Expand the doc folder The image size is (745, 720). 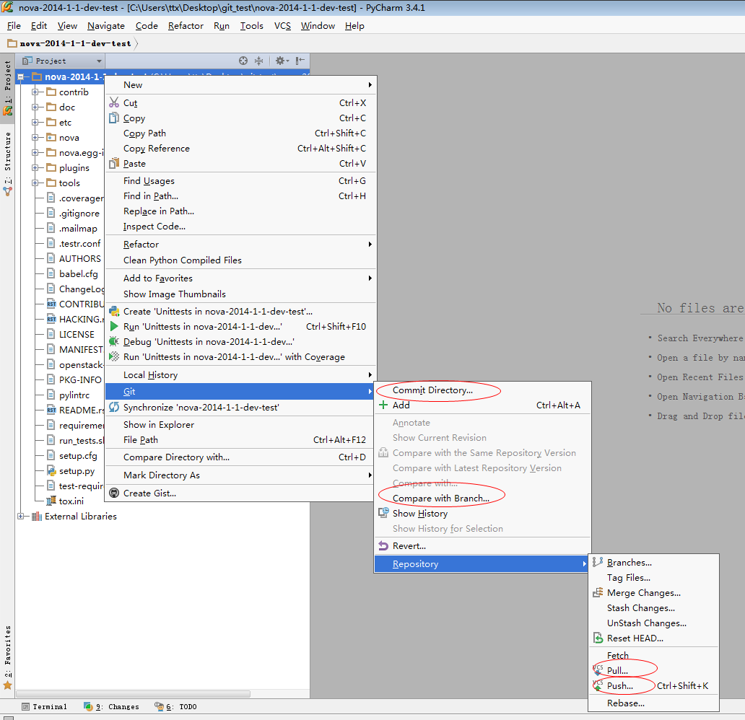pyautogui.click(x=35, y=107)
